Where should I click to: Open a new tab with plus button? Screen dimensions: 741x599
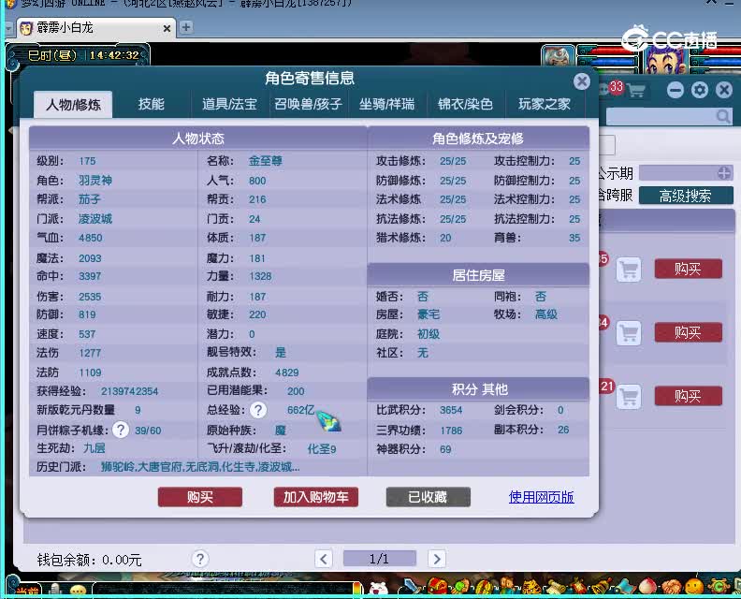(186, 27)
